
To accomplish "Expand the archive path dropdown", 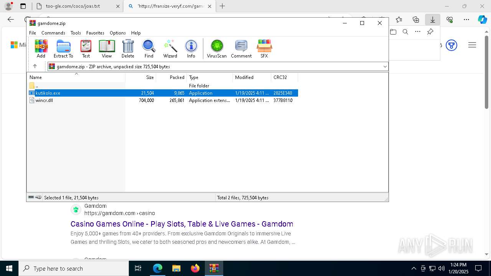I will point(385,67).
